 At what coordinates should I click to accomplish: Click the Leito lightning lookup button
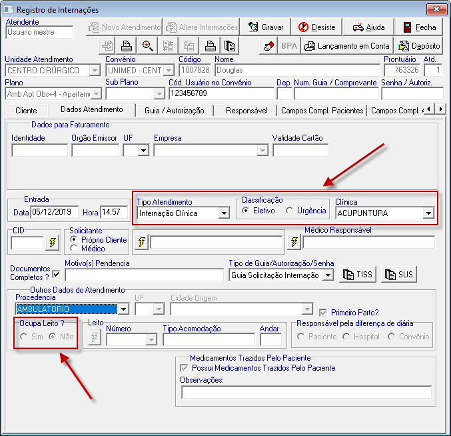tap(95, 337)
